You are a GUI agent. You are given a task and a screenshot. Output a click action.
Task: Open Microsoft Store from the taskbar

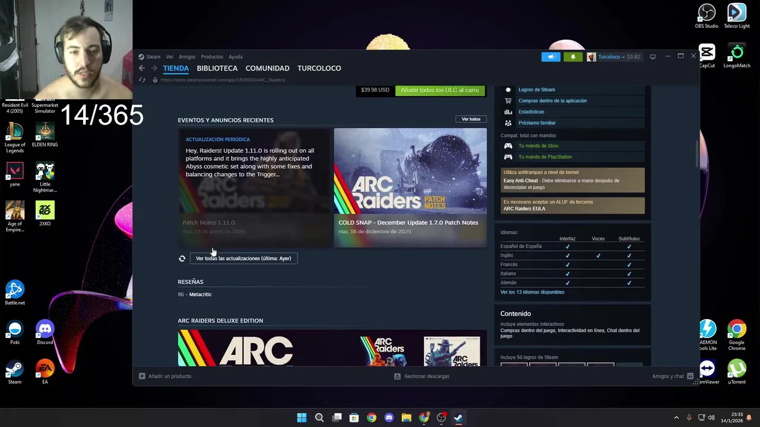[x=354, y=418]
